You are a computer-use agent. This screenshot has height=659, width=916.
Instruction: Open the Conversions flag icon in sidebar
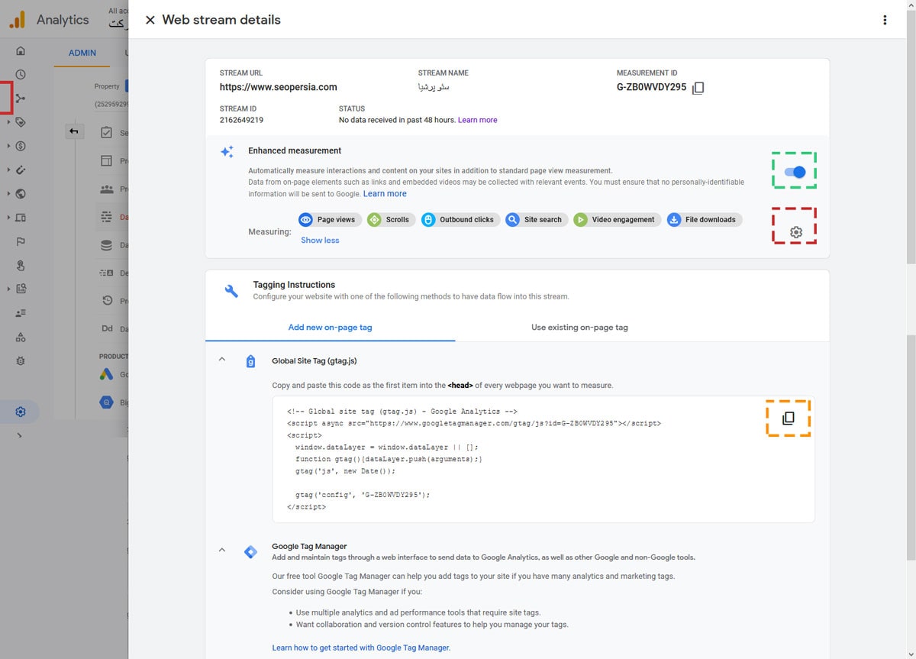pyautogui.click(x=21, y=241)
